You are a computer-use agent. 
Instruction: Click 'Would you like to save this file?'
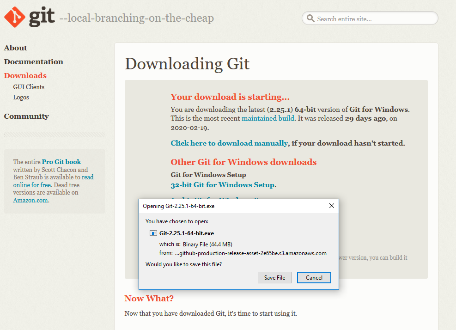(x=183, y=264)
